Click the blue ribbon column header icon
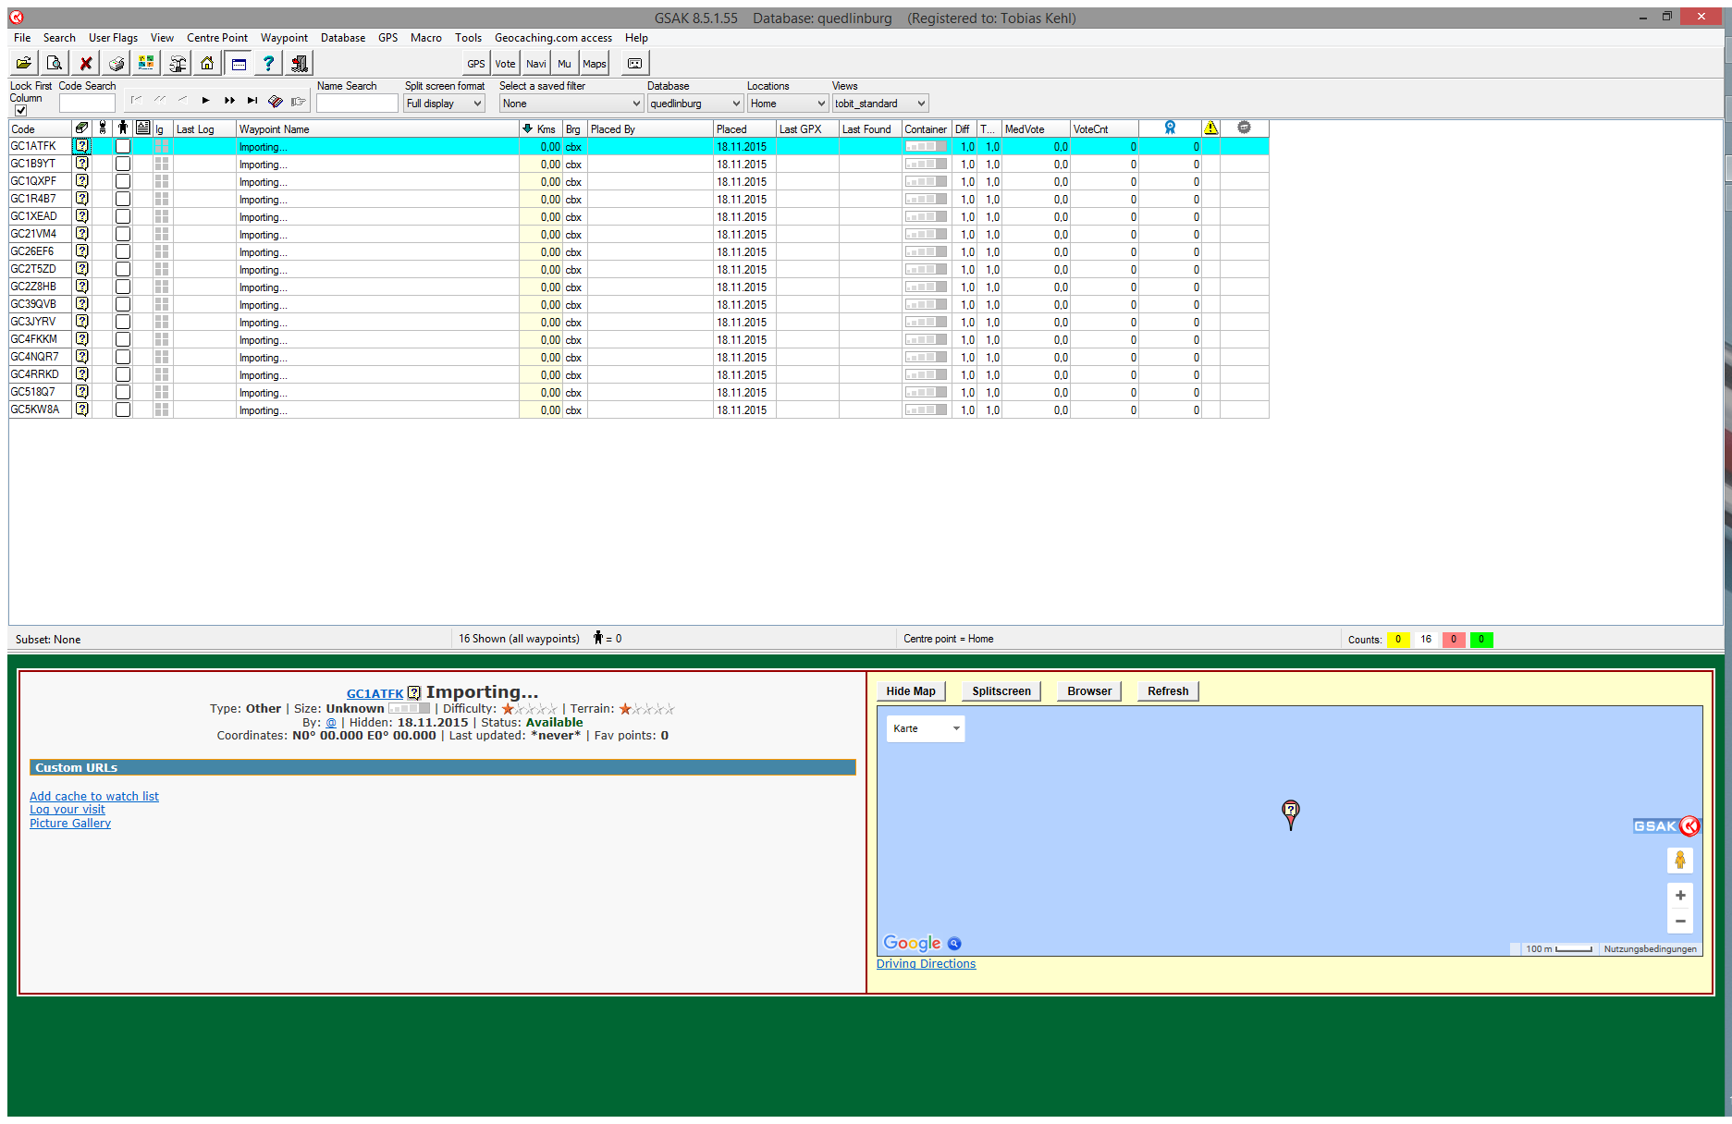Viewport: 1732px width, 1124px height. click(x=1170, y=128)
